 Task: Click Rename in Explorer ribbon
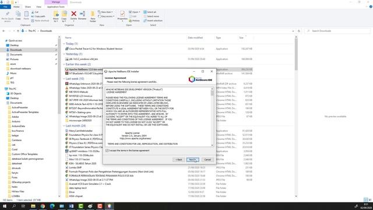click(82, 16)
